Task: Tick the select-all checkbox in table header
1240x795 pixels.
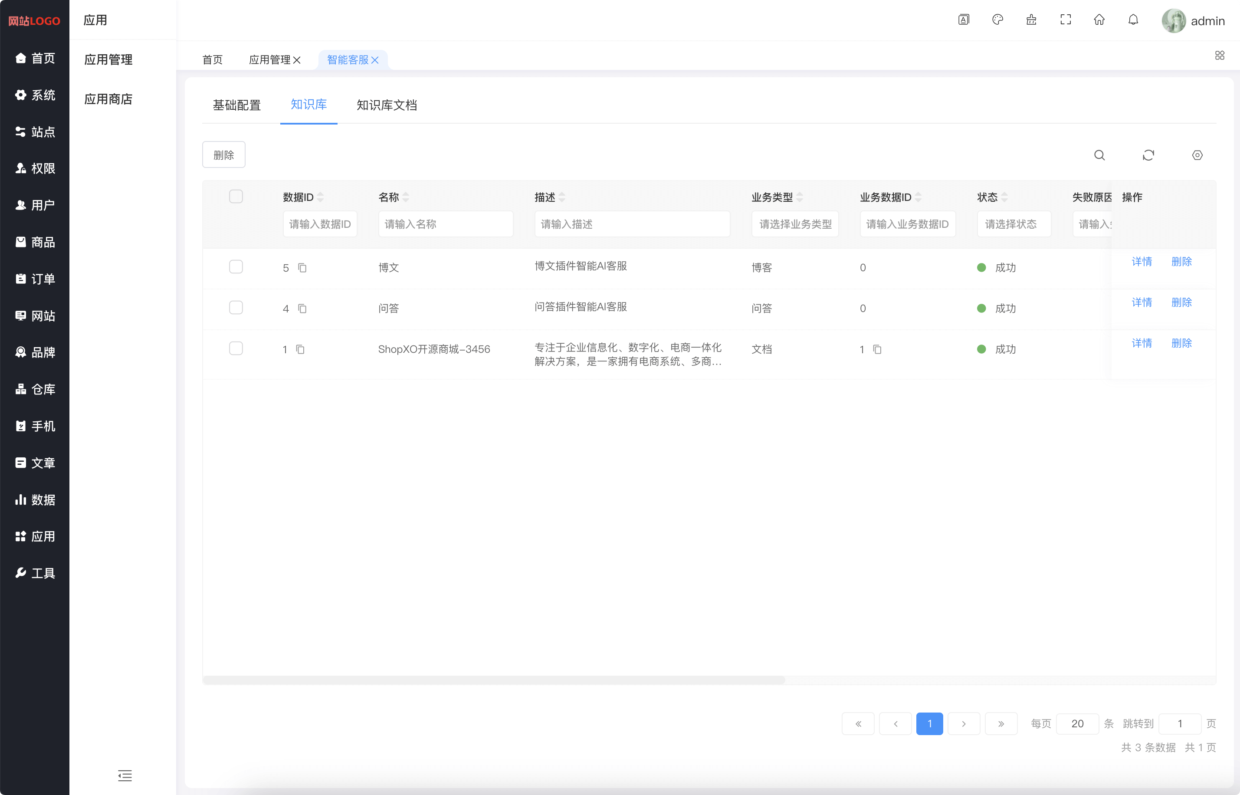Action: 236,197
